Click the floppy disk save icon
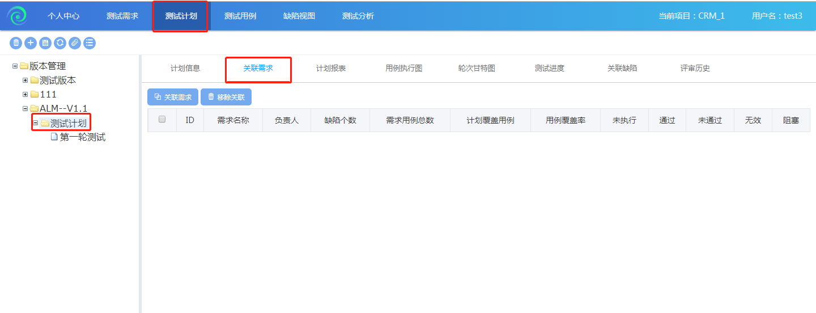Image resolution: width=816 pixels, height=313 pixels. [45, 43]
